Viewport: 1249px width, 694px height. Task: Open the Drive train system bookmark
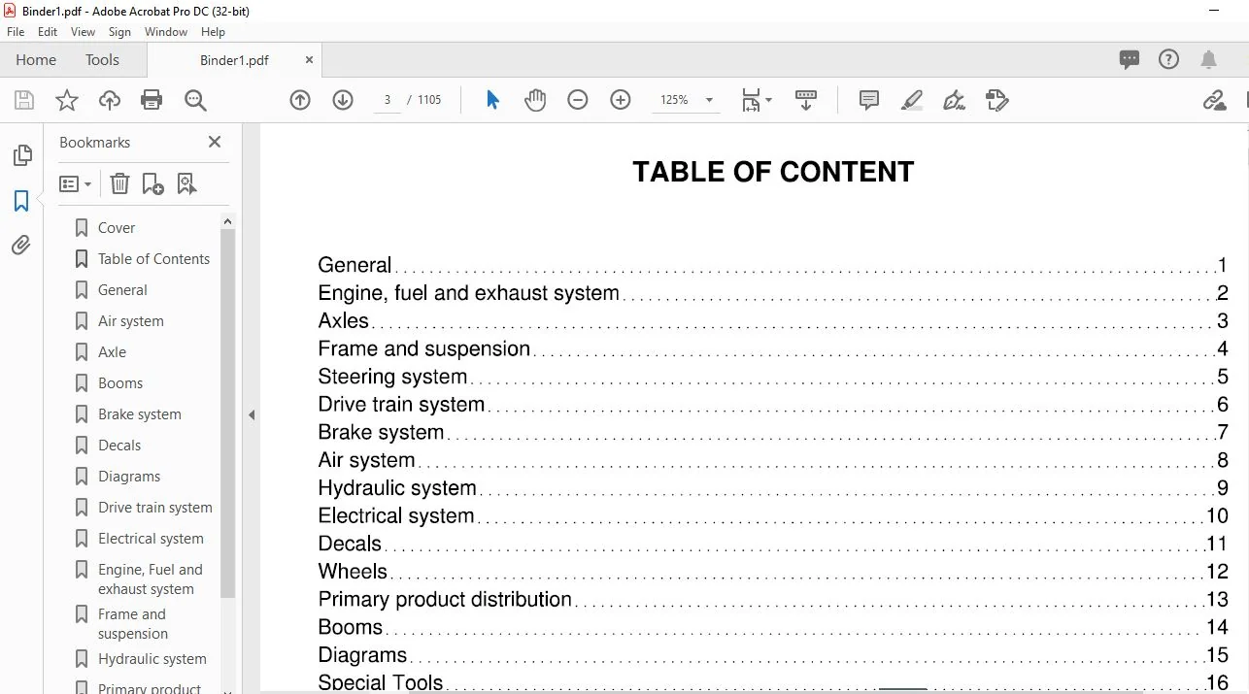coord(155,508)
